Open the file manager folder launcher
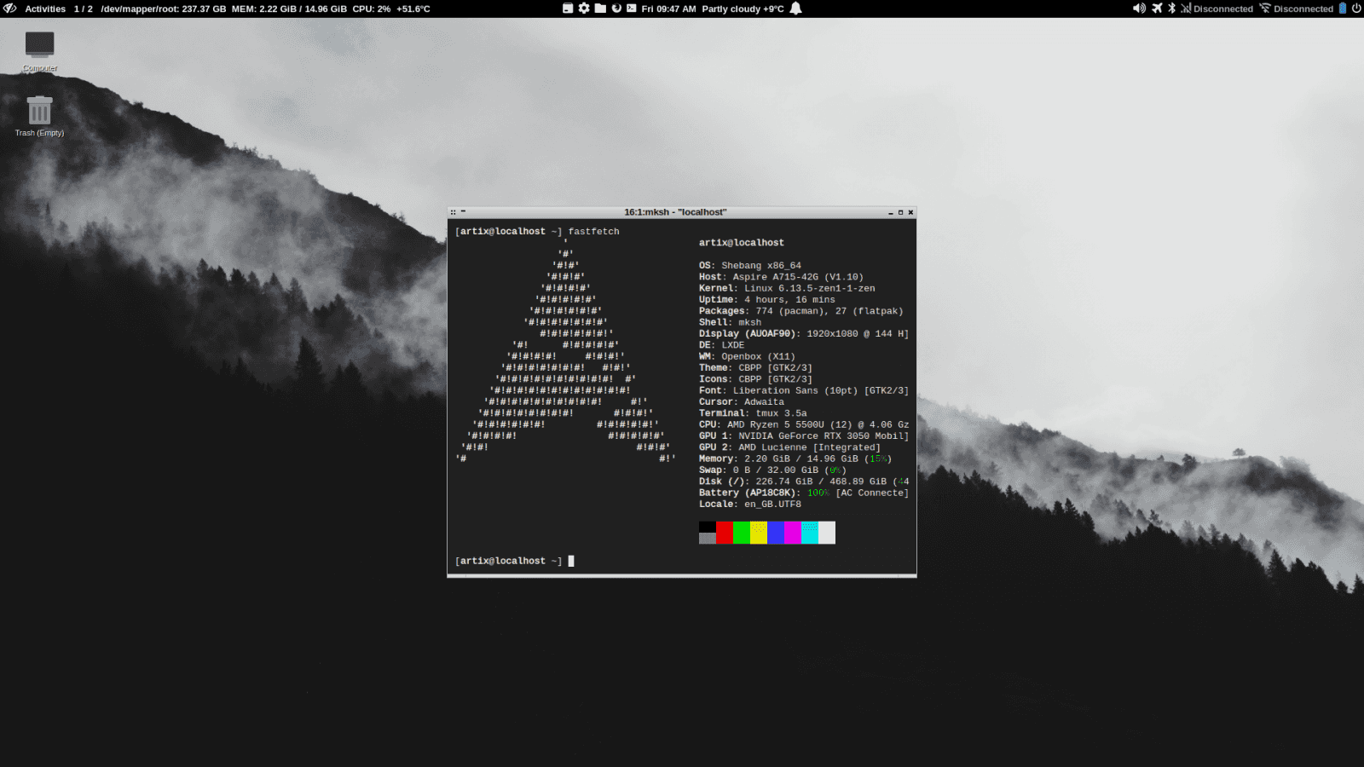Viewport: 1364px width, 767px height. [600, 9]
